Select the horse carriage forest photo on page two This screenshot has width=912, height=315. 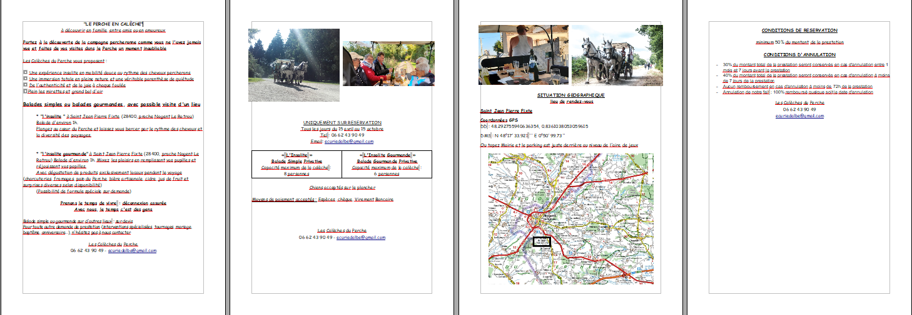[293, 65]
